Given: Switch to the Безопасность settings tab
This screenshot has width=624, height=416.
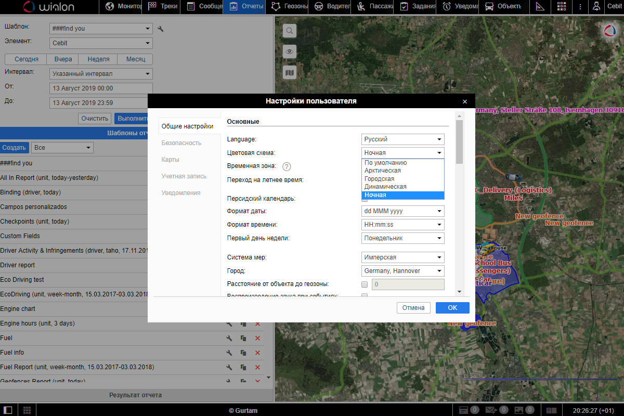Looking at the screenshot, I should point(181,143).
